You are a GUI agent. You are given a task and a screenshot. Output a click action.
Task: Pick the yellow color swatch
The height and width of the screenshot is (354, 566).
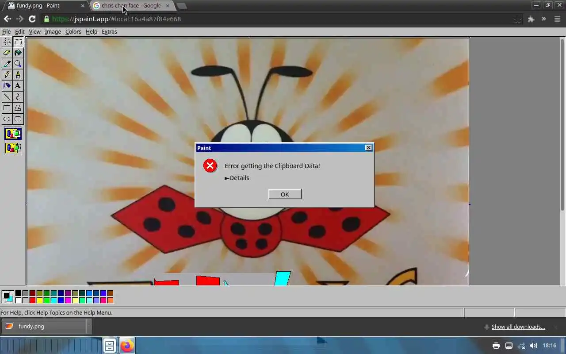[x=39, y=300]
